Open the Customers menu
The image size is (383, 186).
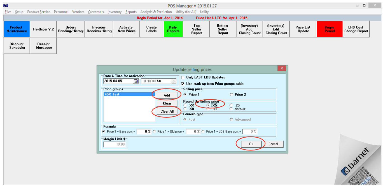tap(96, 12)
